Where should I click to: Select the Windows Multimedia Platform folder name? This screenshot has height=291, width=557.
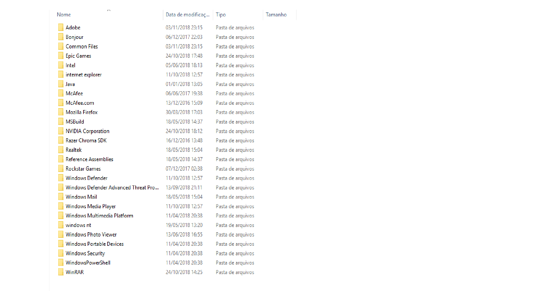(x=100, y=216)
